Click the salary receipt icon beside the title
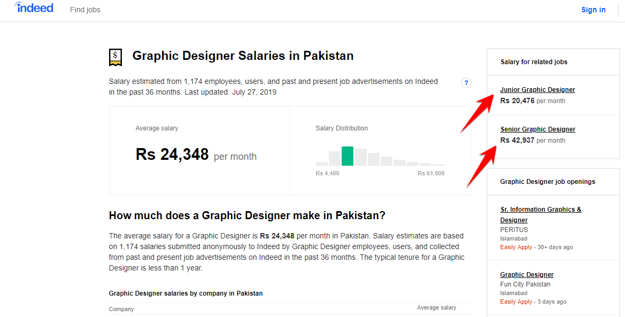This screenshot has height=317, width=625. pyautogui.click(x=115, y=57)
